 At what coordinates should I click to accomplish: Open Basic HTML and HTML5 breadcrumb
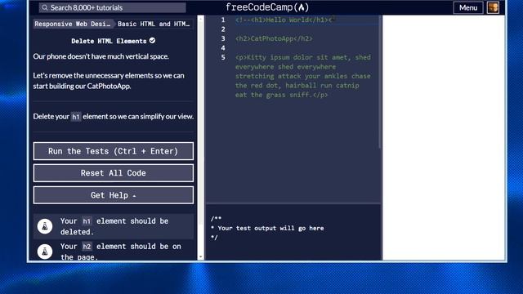[154, 24]
